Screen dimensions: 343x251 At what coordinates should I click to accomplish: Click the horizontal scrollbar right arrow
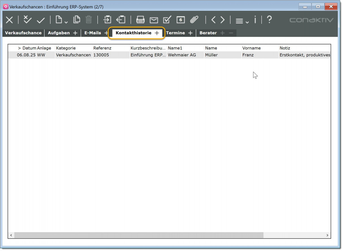(327, 235)
